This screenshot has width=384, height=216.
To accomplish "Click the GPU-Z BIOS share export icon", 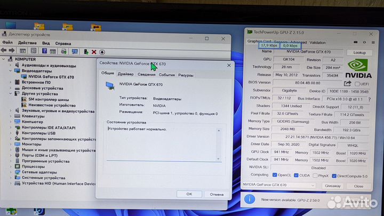I will click(x=347, y=84).
